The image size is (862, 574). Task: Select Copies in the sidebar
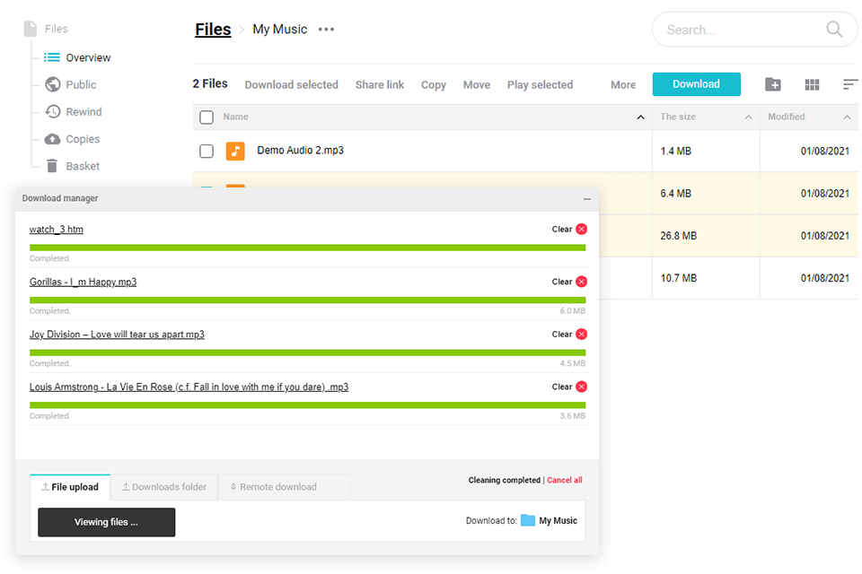(83, 139)
